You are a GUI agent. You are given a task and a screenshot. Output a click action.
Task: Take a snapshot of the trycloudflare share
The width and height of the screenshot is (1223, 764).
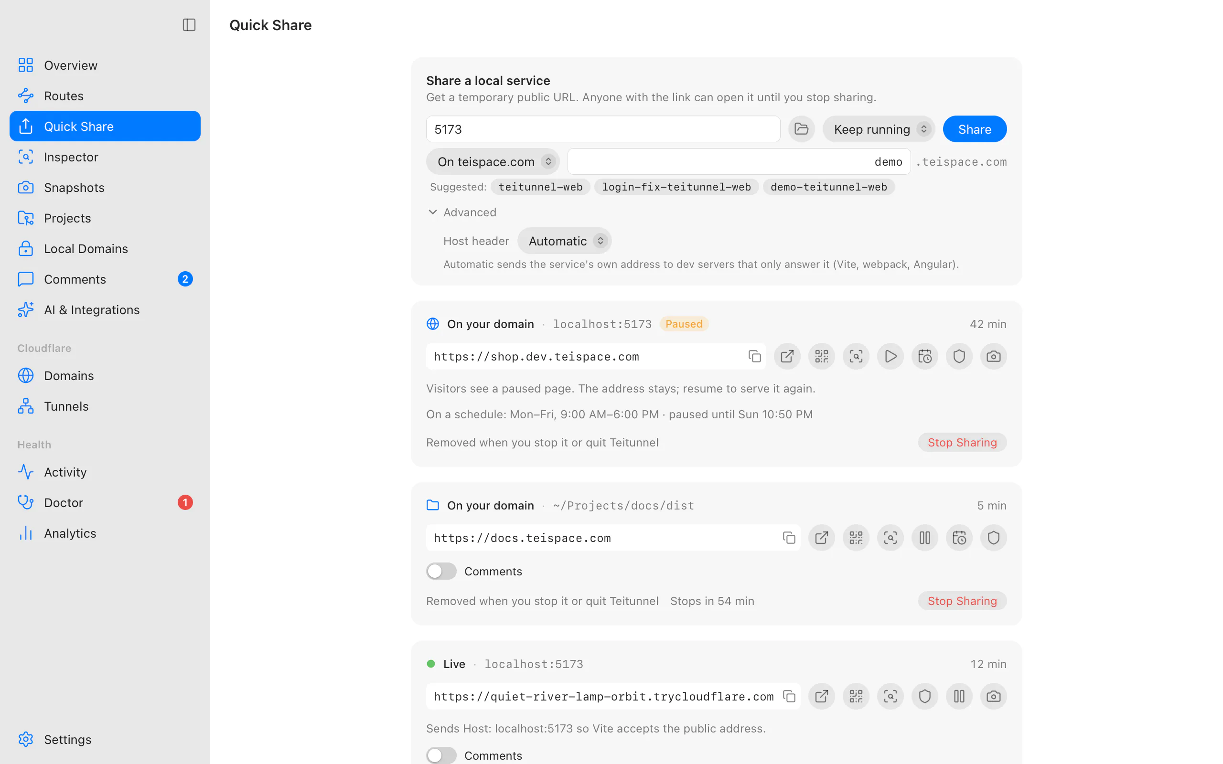click(993, 696)
